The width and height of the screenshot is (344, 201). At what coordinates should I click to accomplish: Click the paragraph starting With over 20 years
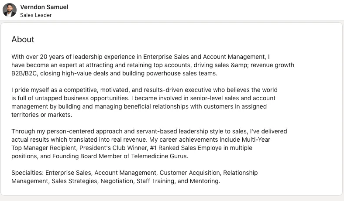[x=153, y=65]
